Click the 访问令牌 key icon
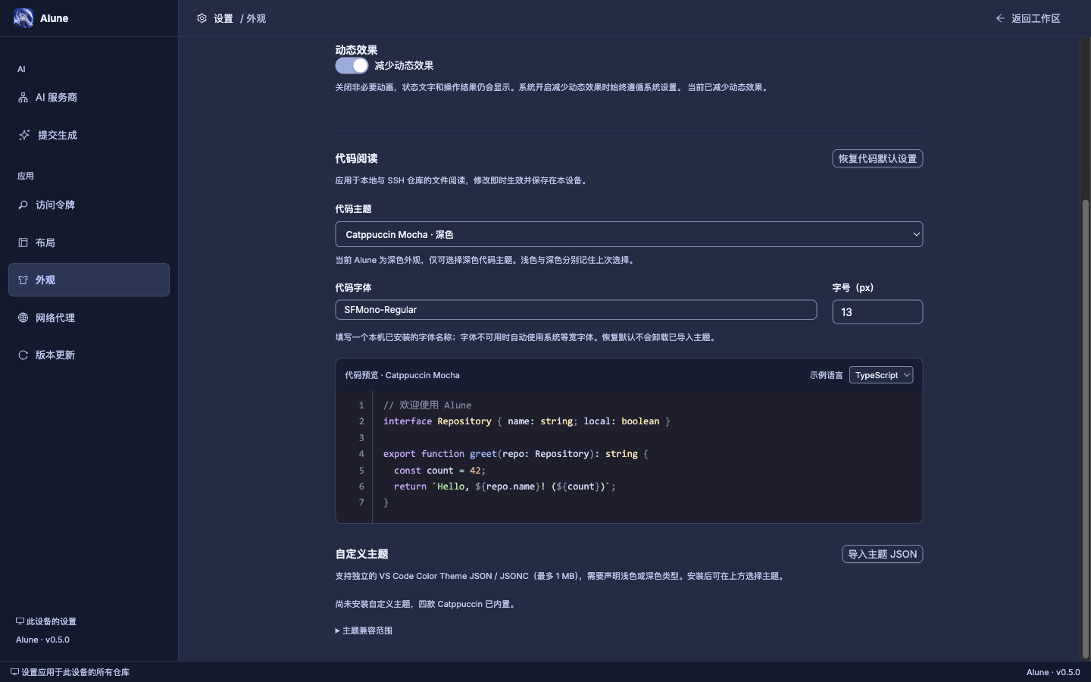Image resolution: width=1091 pixels, height=682 pixels. point(23,205)
